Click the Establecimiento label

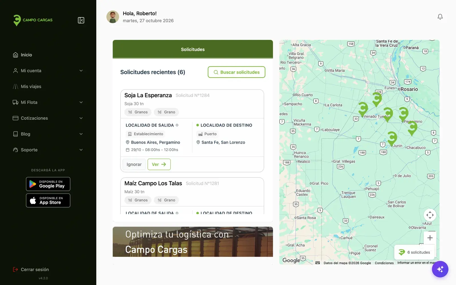(145, 134)
